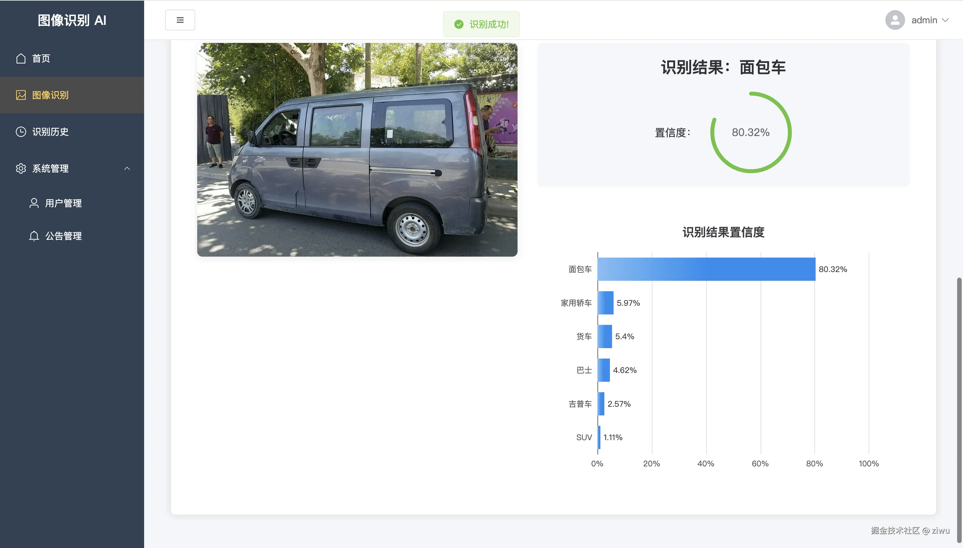Click the 识别成功 notification banner
The height and width of the screenshot is (548, 963).
(x=481, y=24)
